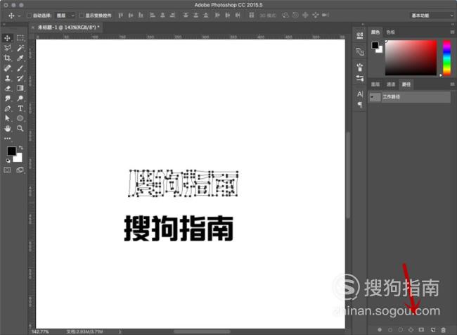Select the 路径 panel tab
457x335 pixels.
[x=406, y=84]
